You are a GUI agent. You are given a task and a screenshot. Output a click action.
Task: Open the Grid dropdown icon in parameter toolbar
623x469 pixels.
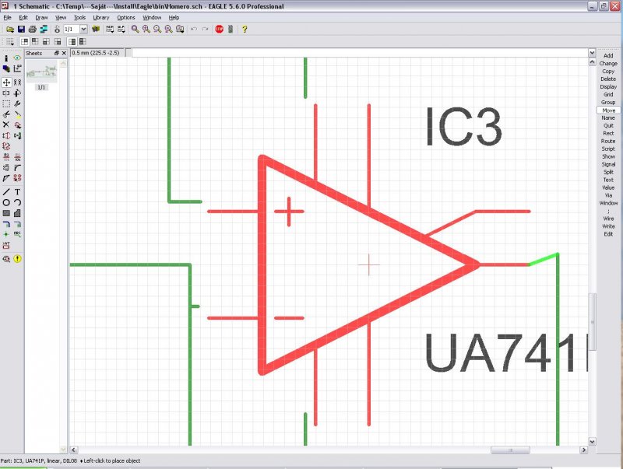[10, 42]
